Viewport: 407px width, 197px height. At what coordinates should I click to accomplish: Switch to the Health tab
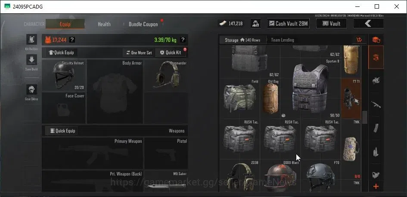(104, 24)
